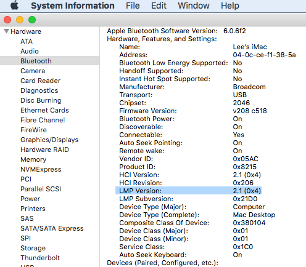Select SATA/SATA Express in the sidebar

pos(52,228)
